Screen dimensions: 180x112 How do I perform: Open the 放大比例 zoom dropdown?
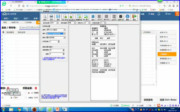click(x=57, y=23)
